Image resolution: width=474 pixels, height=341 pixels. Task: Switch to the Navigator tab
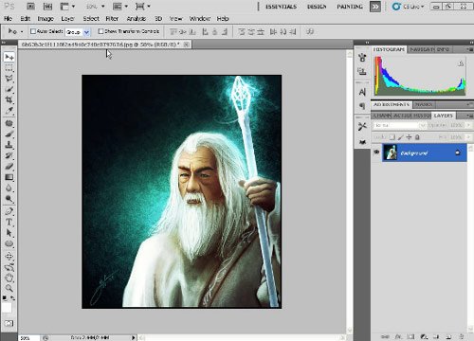pos(421,49)
